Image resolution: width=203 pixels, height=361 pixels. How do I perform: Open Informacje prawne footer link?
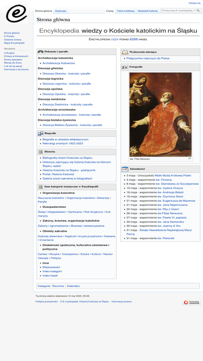121,301
